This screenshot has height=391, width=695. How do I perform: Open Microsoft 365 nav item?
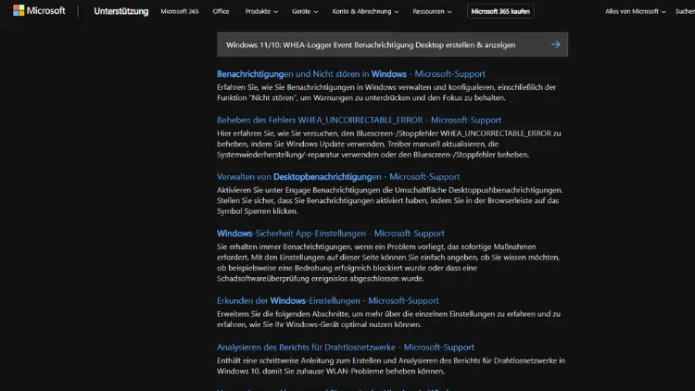pyautogui.click(x=180, y=11)
